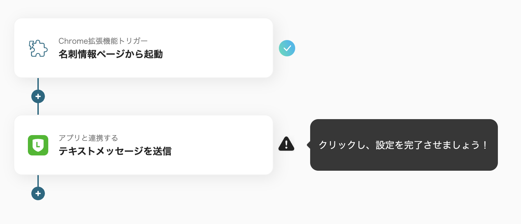Viewport: 521px width, 224px height.
Task: Click the Chrome extension puzzle-piece trigger icon
Action: coord(38,48)
